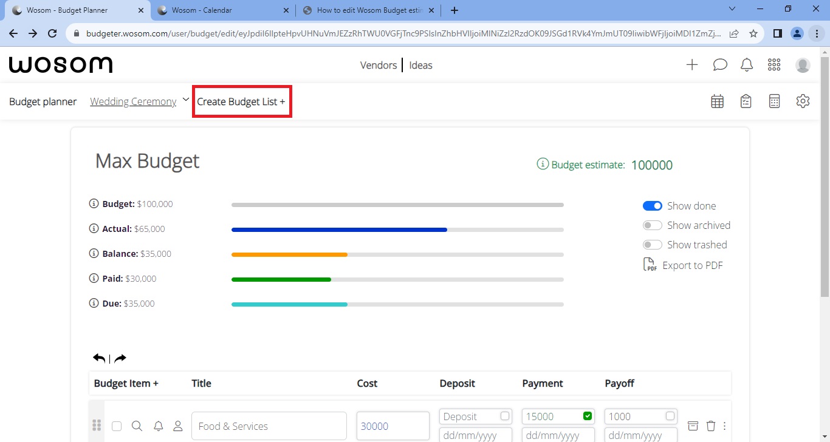Screen dimensions: 830x442
Task: Delete the Food & Services row via trash icon
Action: click(711, 426)
